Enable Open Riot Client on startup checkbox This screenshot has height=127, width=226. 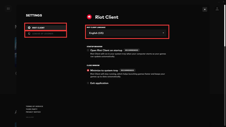point(88,50)
